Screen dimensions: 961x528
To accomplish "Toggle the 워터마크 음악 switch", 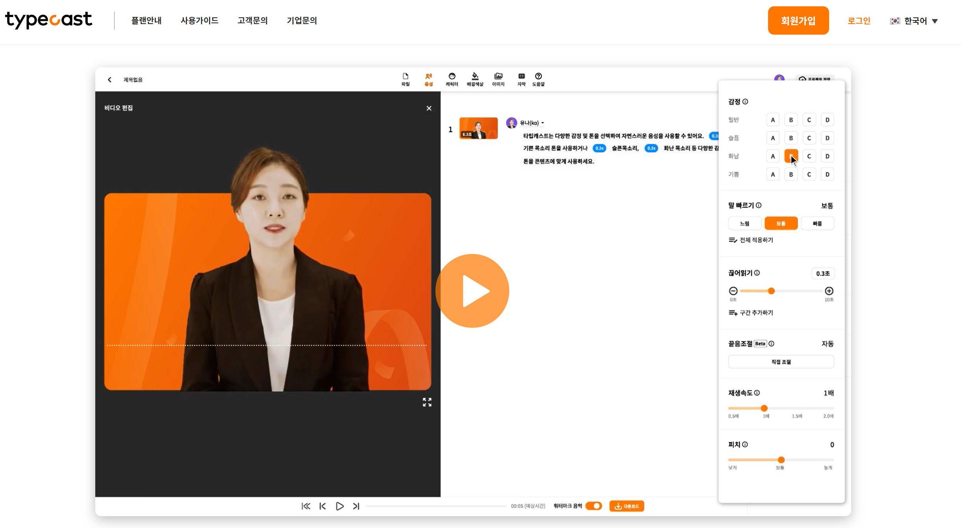I will tap(594, 506).
